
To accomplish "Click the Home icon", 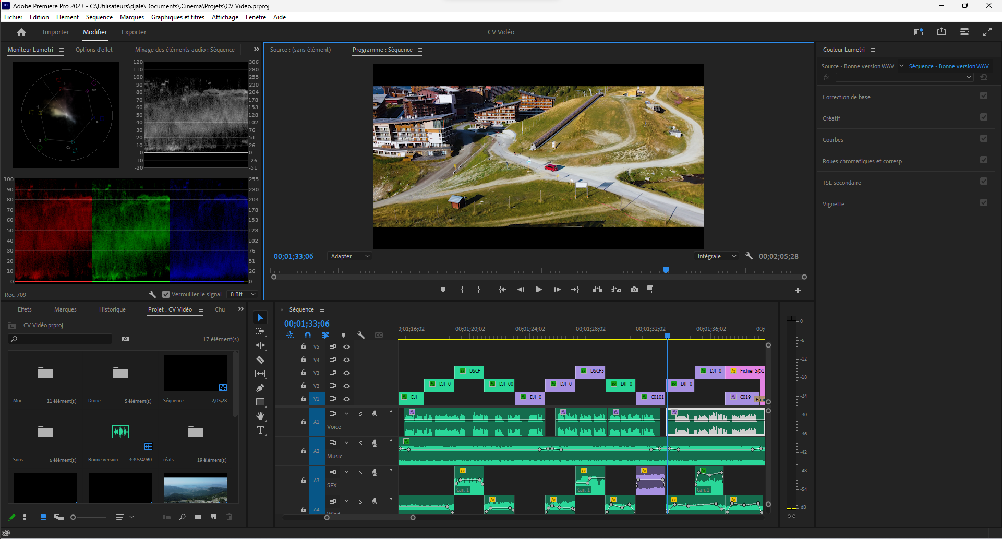I will (21, 32).
